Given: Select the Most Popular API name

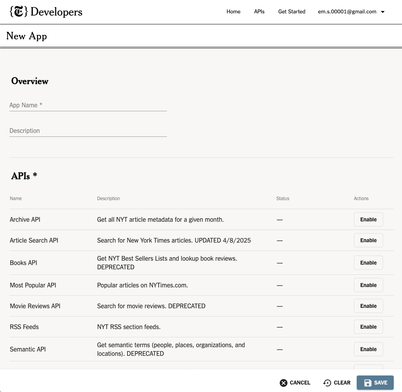Looking at the screenshot, I should point(33,285).
